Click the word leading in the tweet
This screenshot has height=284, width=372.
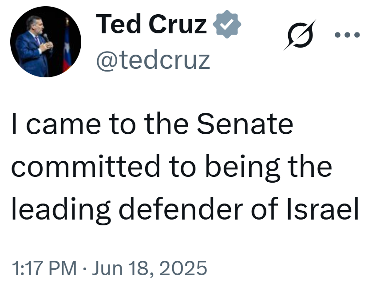(x=61, y=210)
